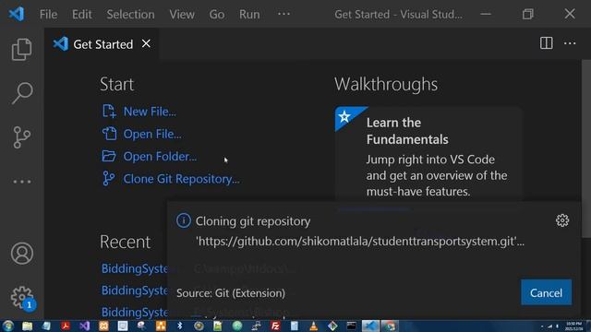Show additional views ellipsis in activity bar
Image resolution: width=591 pixels, height=332 pixels.
(x=22, y=182)
